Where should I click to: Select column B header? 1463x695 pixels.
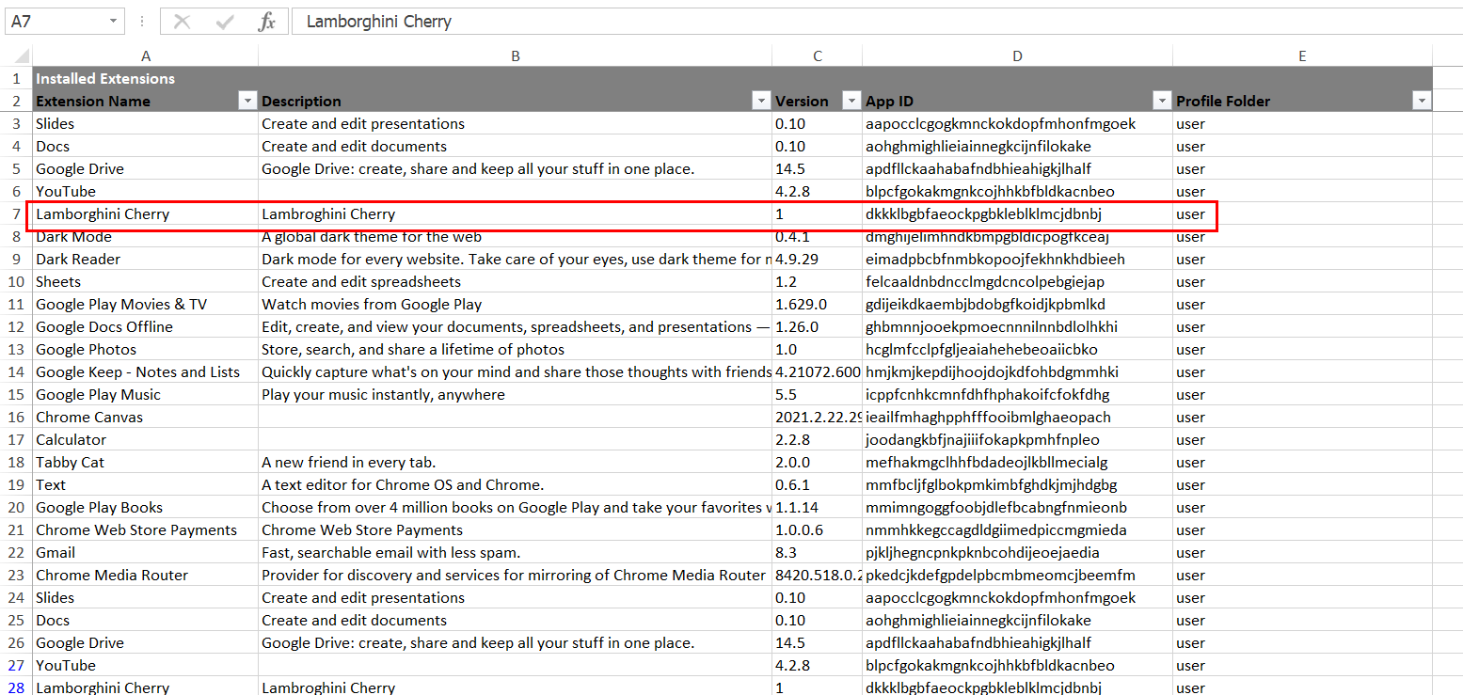[516, 56]
